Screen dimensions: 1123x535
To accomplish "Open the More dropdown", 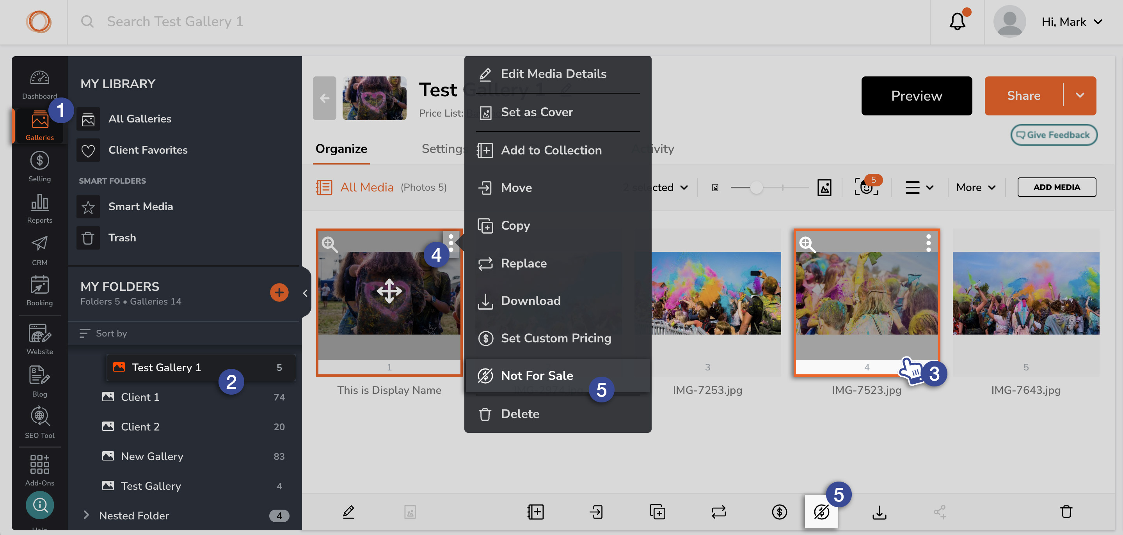I will tap(976, 187).
